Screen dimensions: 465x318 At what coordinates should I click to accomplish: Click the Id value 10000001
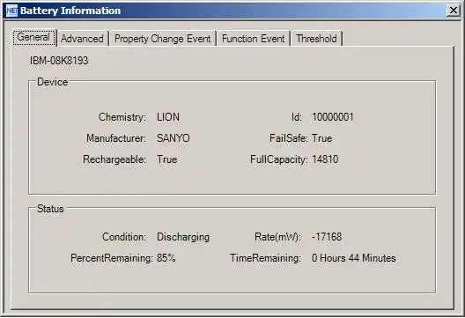pyautogui.click(x=333, y=117)
